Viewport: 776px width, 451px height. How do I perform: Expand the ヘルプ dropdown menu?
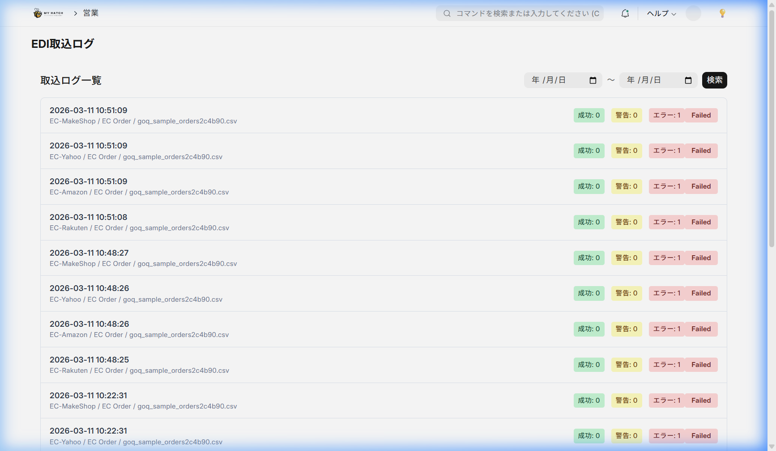click(661, 13)
